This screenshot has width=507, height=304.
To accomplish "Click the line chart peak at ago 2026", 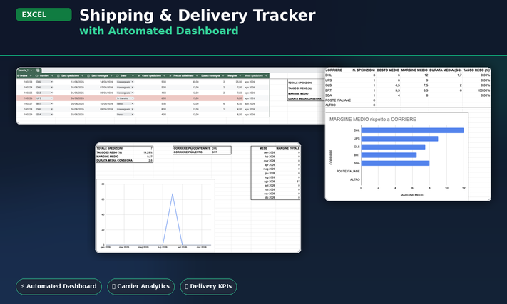I will pyautogui.click(x=173, y=194).
